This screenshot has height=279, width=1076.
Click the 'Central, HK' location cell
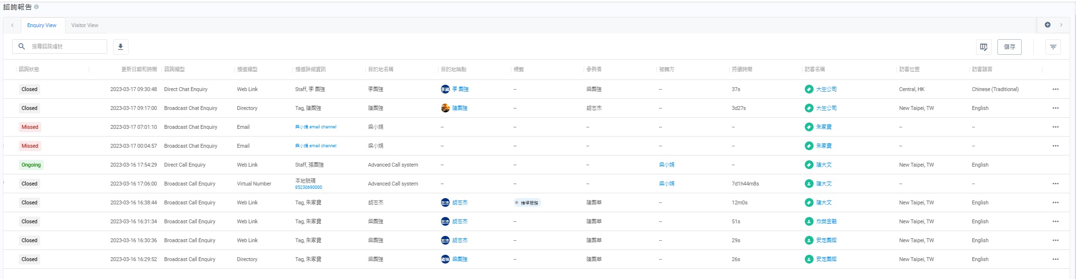point(912,89)
